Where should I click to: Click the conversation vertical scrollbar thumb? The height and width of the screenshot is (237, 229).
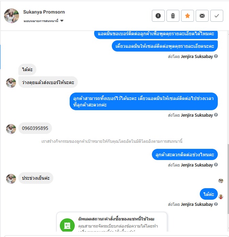point(228,179)
